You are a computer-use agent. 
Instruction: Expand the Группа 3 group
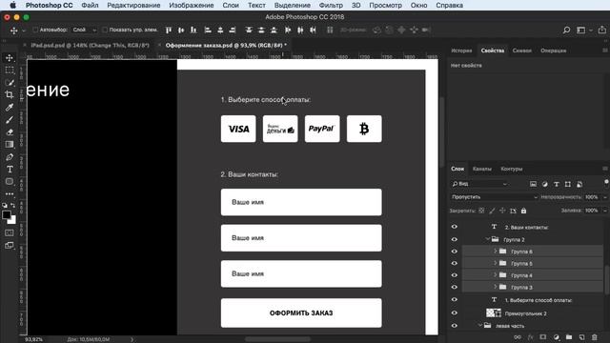pos(496,287)
